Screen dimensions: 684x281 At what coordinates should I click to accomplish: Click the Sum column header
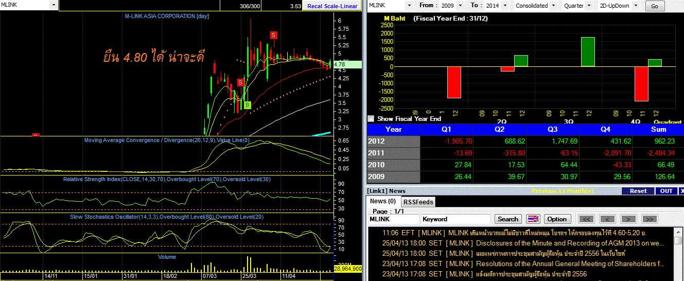tap(658, 130)
